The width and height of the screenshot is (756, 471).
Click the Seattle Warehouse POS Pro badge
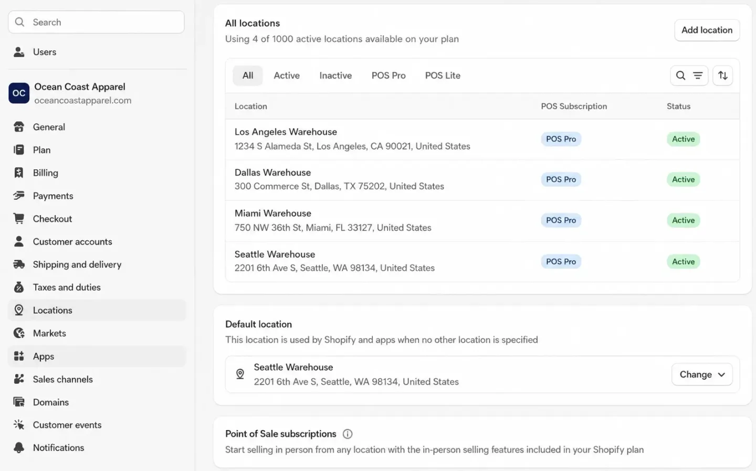(x=561, y=261)
